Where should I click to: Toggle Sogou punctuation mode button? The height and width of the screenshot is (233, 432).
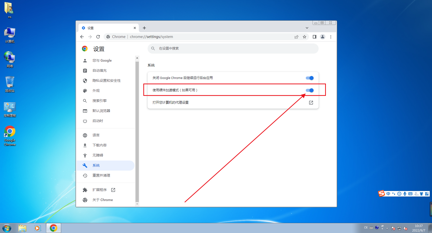(394, 194)
